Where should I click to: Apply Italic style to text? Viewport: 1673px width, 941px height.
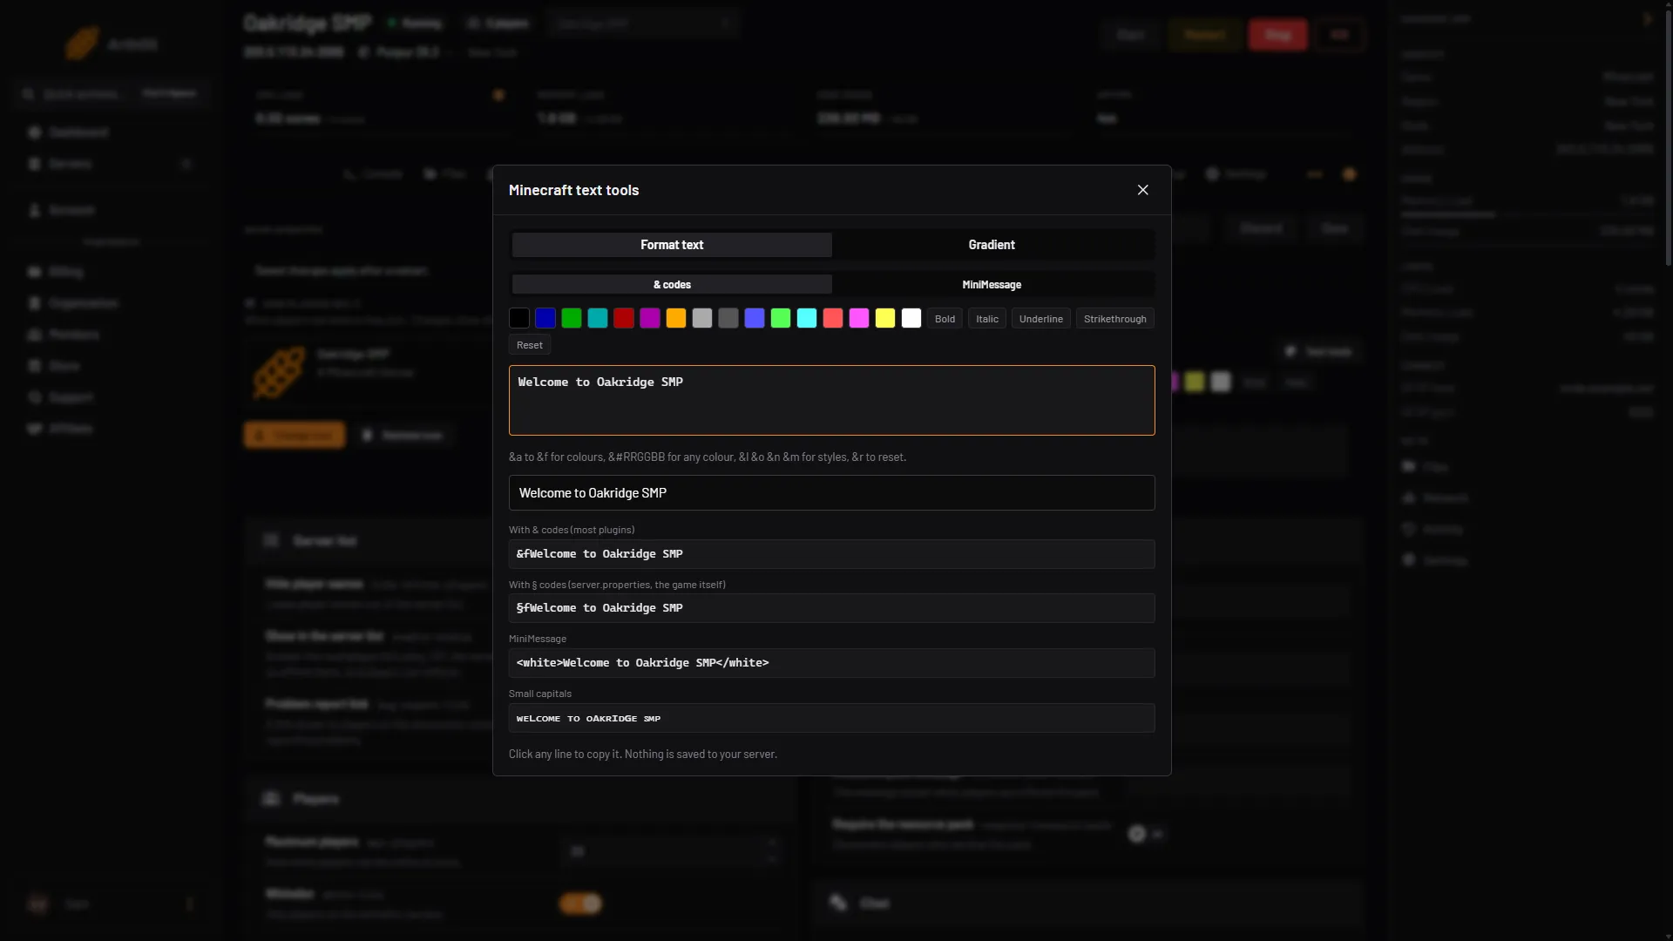(x=987, y=319)
